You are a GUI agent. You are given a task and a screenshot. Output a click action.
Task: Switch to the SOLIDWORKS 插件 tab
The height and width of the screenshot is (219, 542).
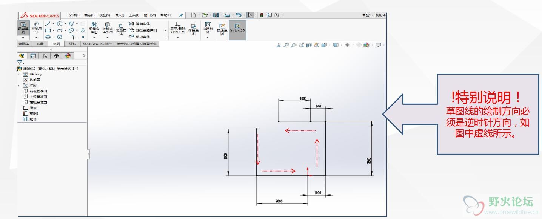coord(97,44)
